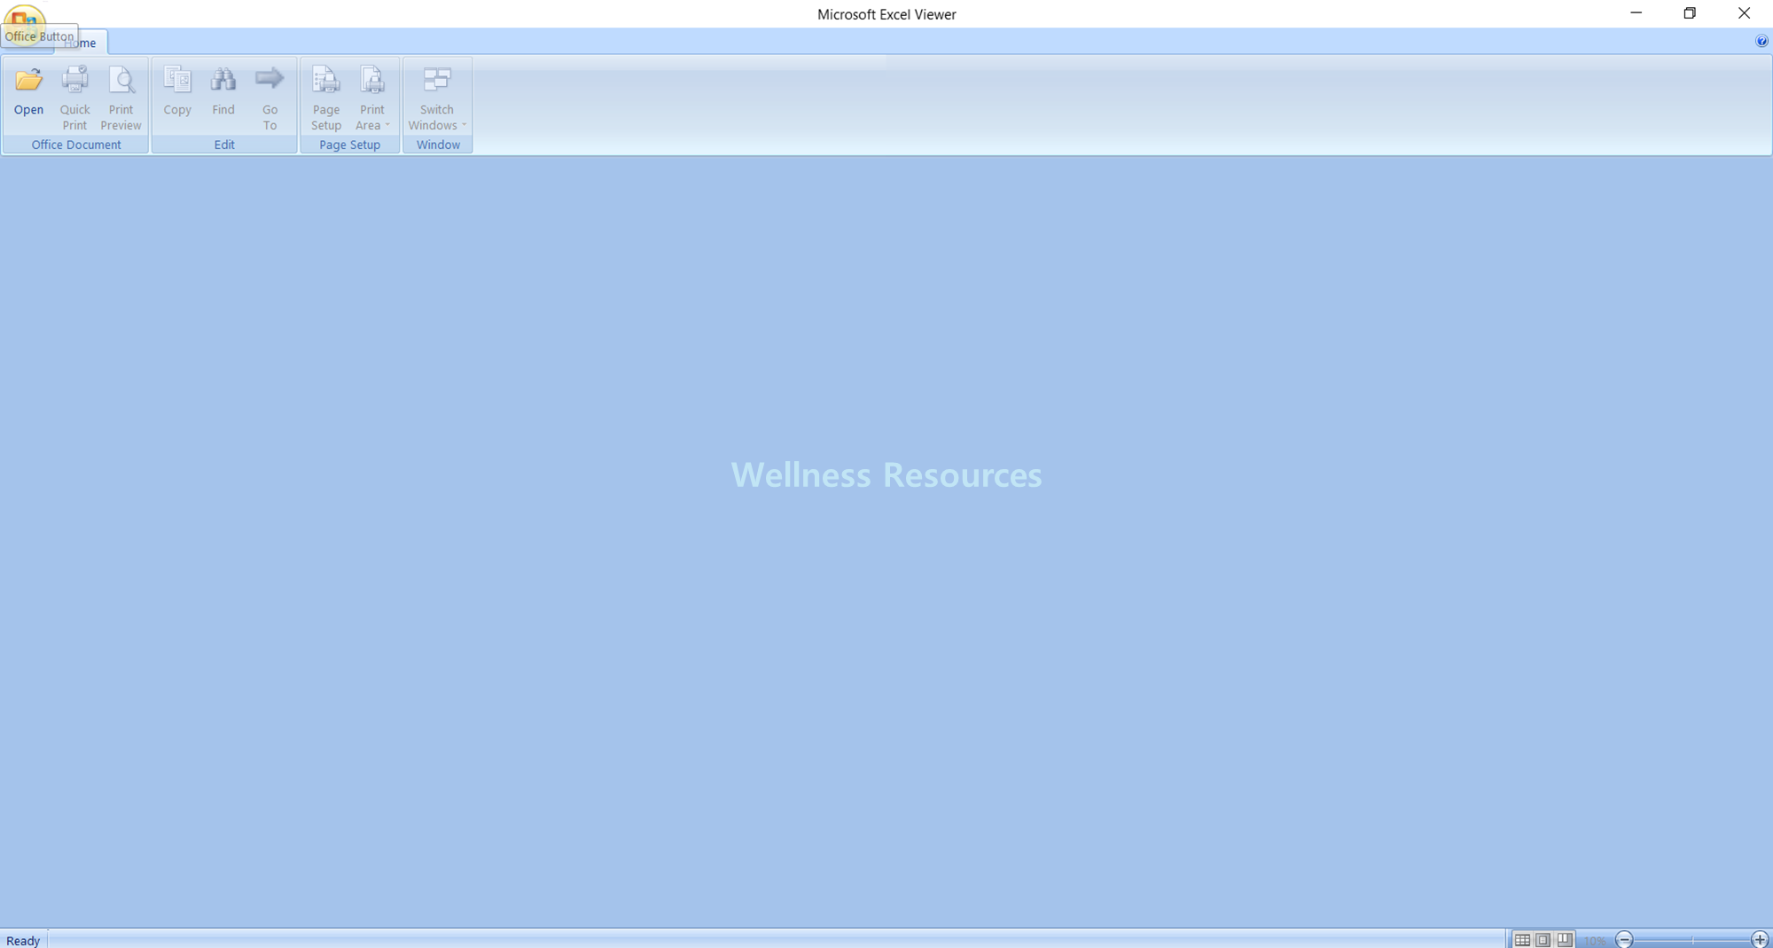Minimize the Excel Viewer window
This screenshot has width=1773, height=948.
coord(1636,13)
